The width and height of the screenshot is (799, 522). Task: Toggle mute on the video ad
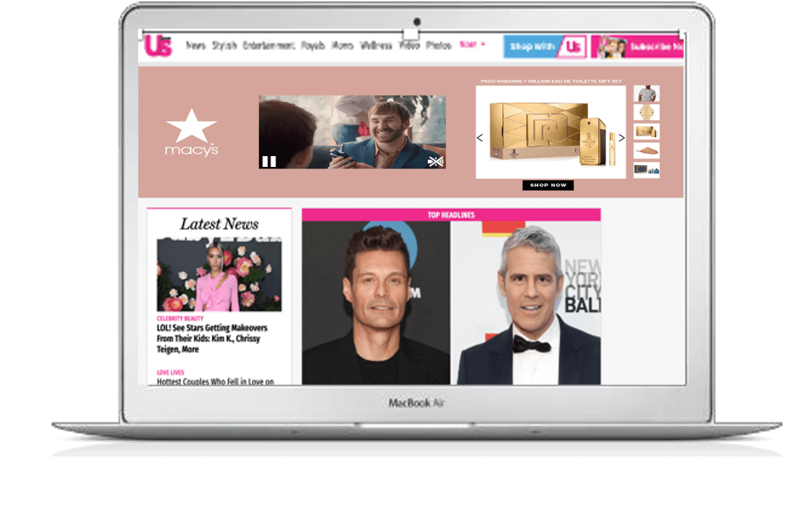click(436, 161)
